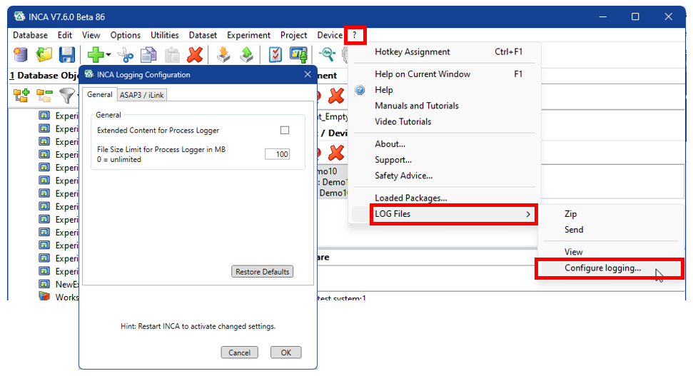
Task: Click the scissors Cut icon
Action: point(126,55)
